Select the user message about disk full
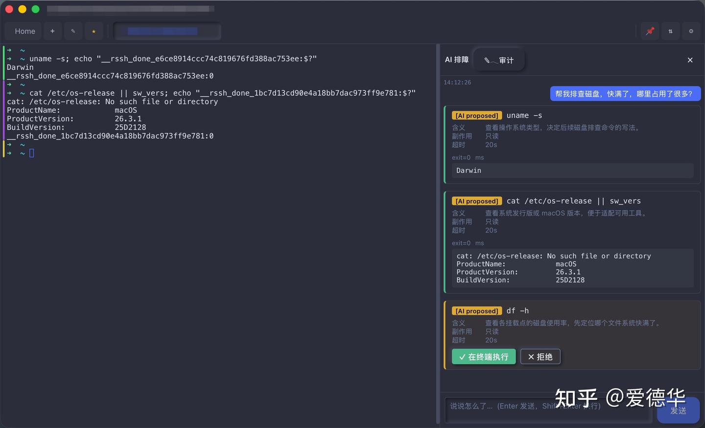This screenshot has height=428, width=705. [625, 94]
